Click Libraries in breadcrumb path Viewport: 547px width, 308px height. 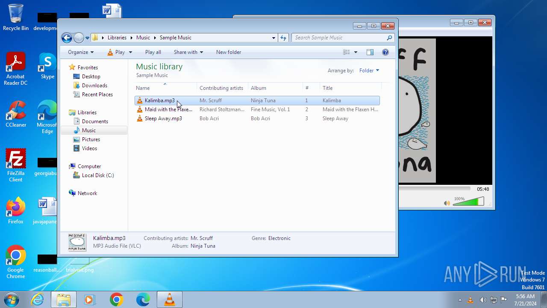pyautogui.click(x=117, y=38)
